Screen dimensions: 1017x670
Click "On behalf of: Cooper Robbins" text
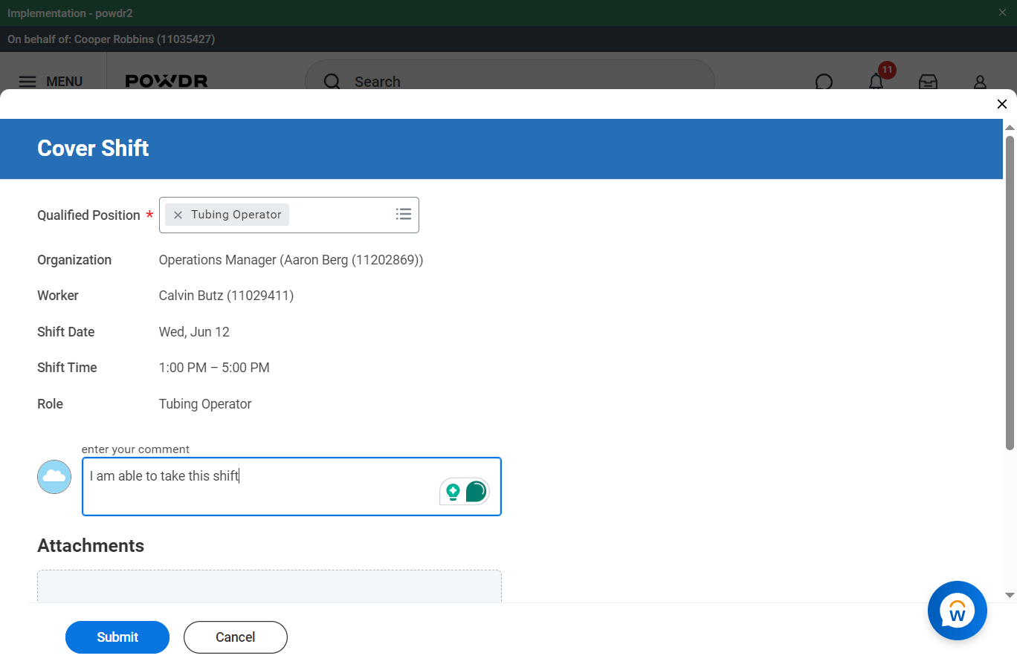tap(112, 39)
